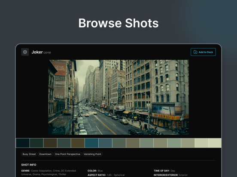Pick the first darkest navy palette swatch
The height and width of the screenshot is (177, 237).
coord(23,143)
